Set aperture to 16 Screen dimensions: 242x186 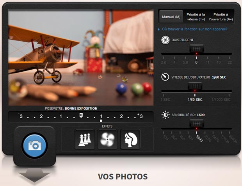pos(219,62)
